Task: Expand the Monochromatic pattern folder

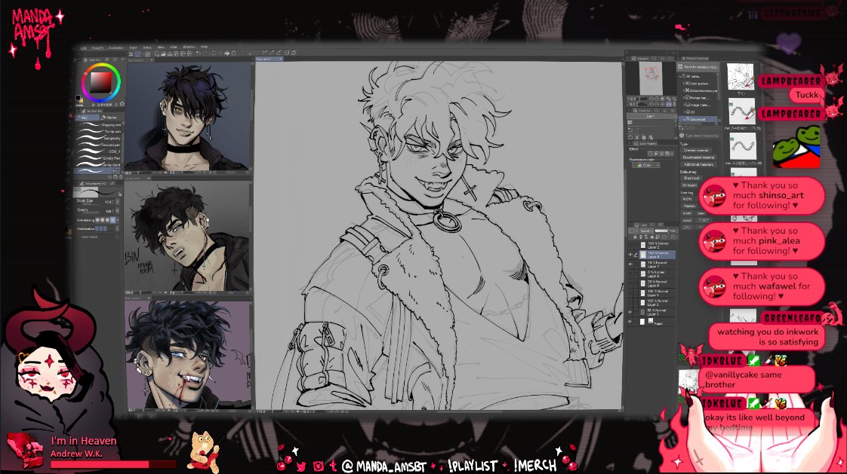Action: coord(684,90)
